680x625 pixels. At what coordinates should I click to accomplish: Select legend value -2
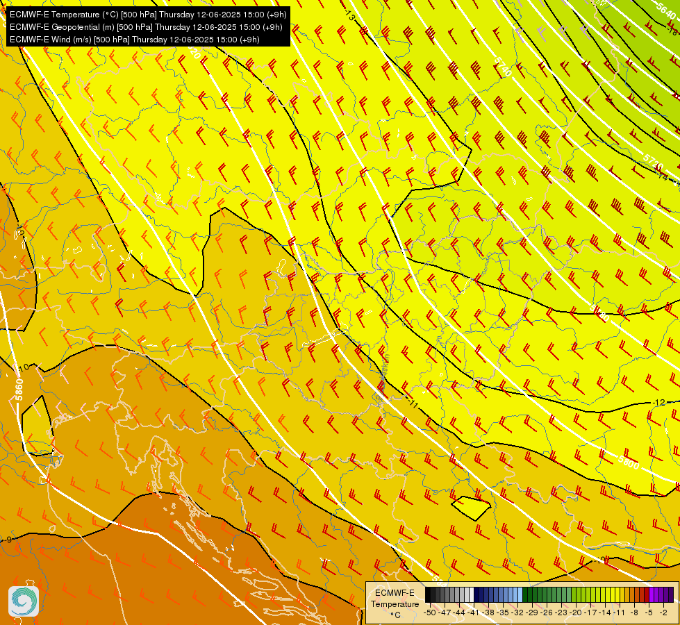pyautogui.click(x=663, y=612)
